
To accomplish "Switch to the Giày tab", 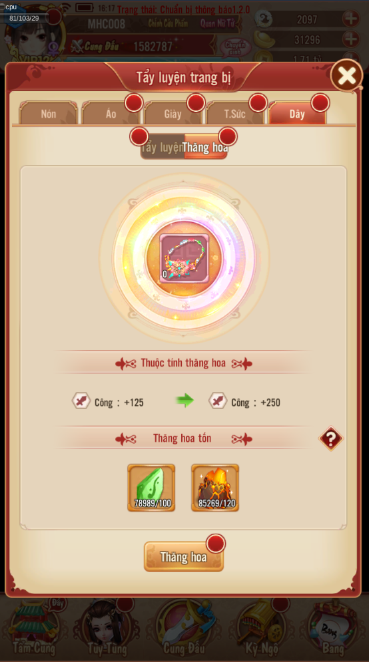I will click(x=173, y=113).
